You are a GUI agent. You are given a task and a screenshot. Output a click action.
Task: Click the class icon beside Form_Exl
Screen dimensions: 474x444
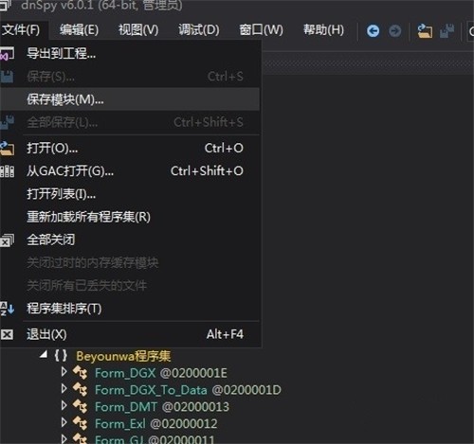tap(80, 423)
